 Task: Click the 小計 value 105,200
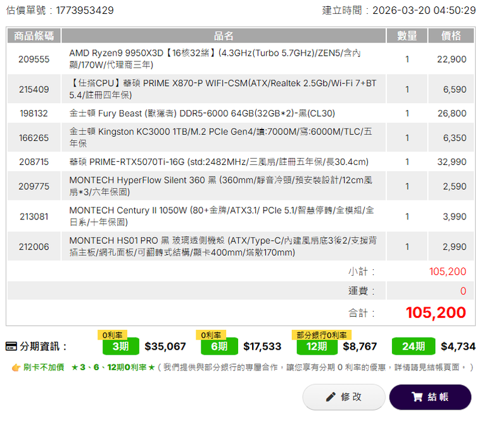pos(448,271)
